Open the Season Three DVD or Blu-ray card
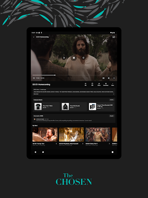This screenshot has height=198, width=148. point(101,106)
